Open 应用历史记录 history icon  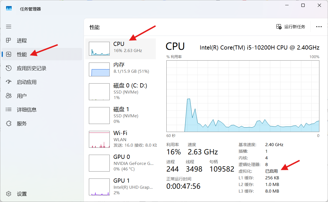[x=9, y=68]
